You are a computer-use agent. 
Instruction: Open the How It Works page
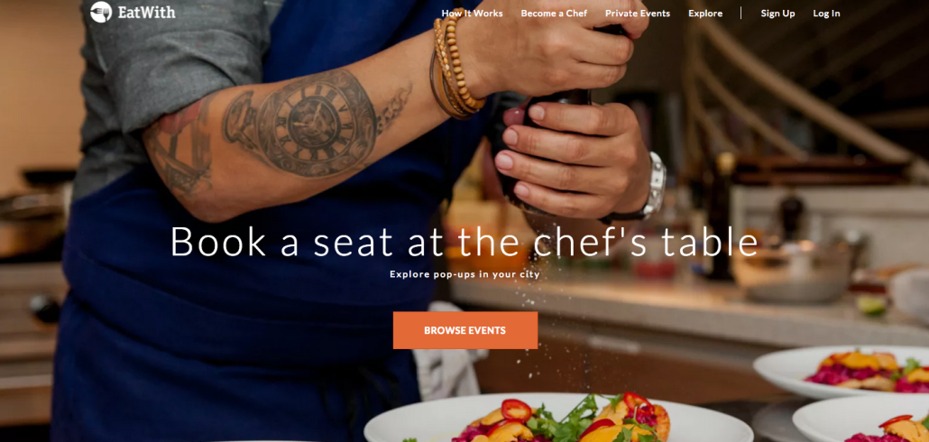point(472,13)
